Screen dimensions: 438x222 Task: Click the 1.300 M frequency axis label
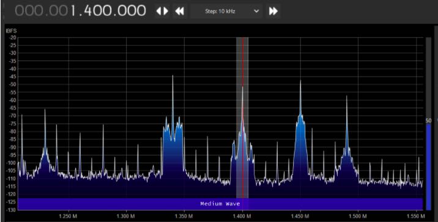point(126,216)
